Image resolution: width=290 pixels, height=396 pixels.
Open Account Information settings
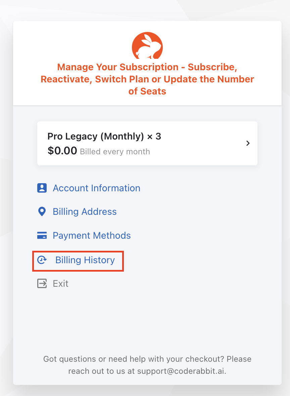(96, 188)
